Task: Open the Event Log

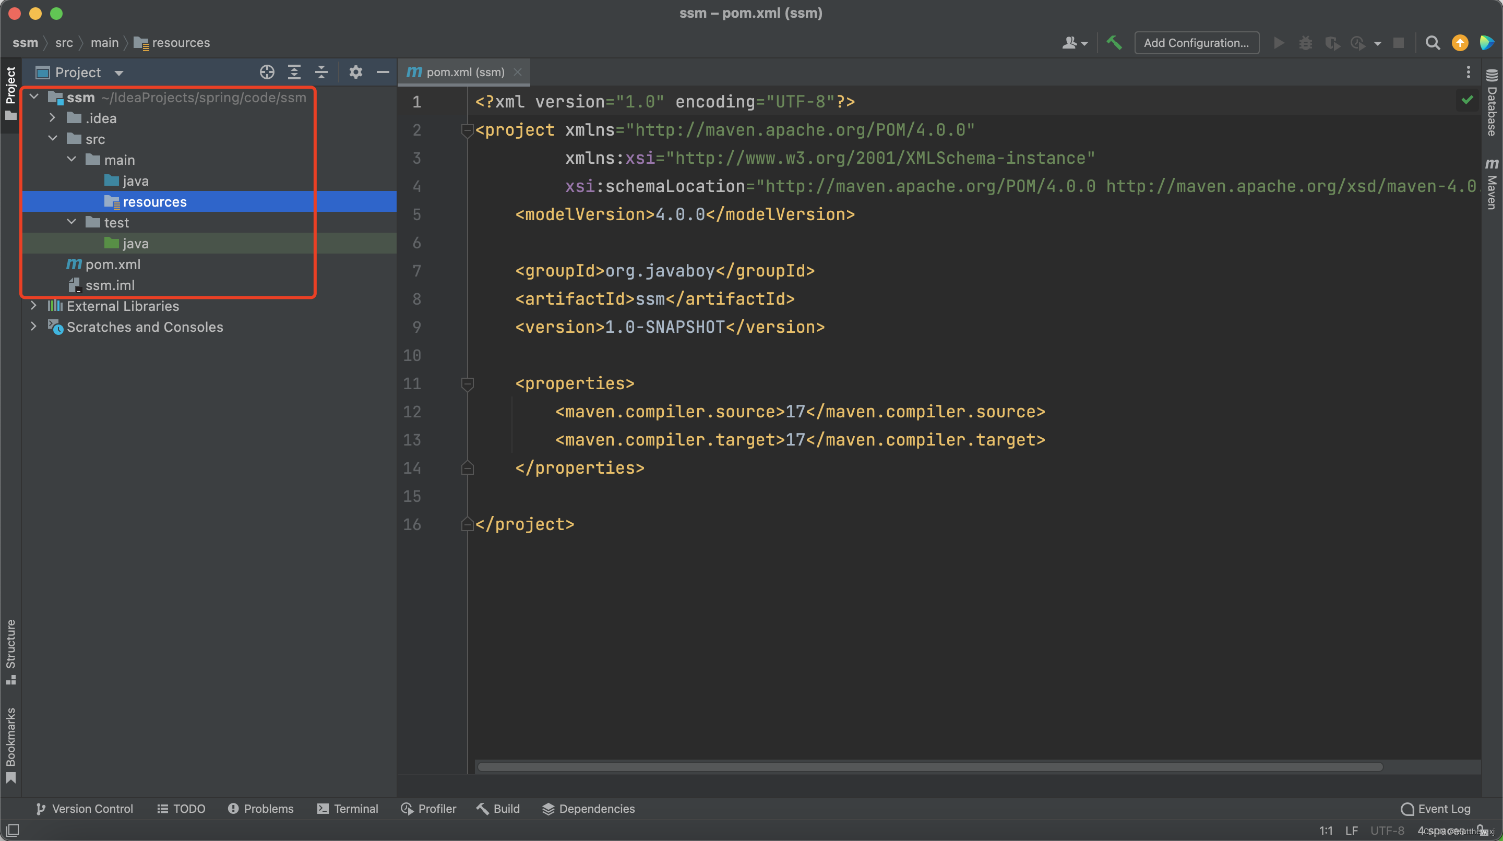Action: (x=1436, y=808)
